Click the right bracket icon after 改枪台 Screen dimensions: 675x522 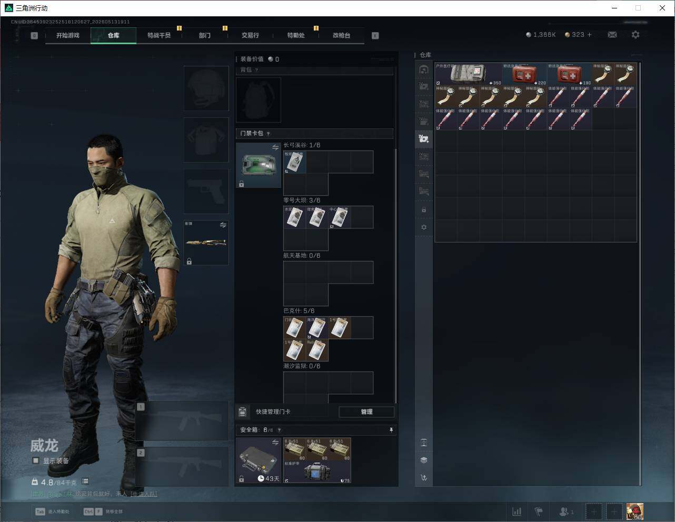375,36
